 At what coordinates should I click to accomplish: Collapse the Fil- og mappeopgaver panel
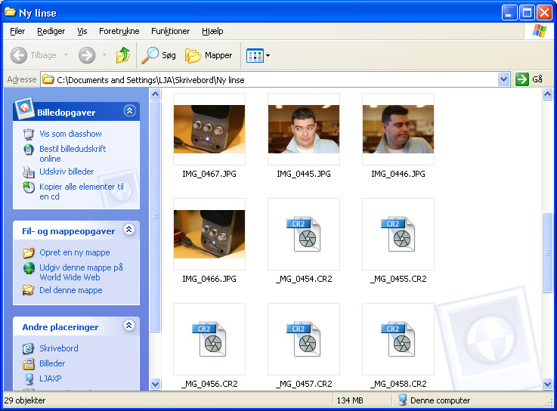[x=129, y=230]
